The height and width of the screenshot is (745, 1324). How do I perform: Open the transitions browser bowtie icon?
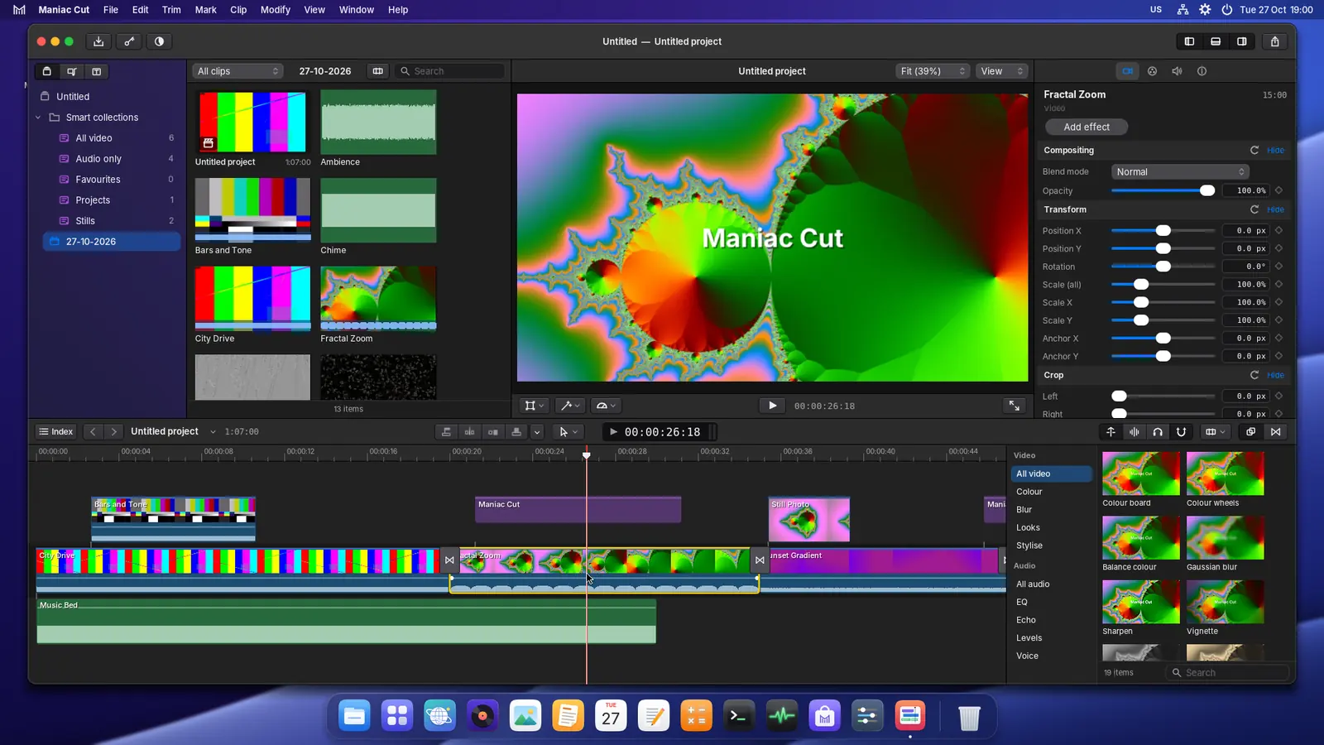pos(1275,431)
